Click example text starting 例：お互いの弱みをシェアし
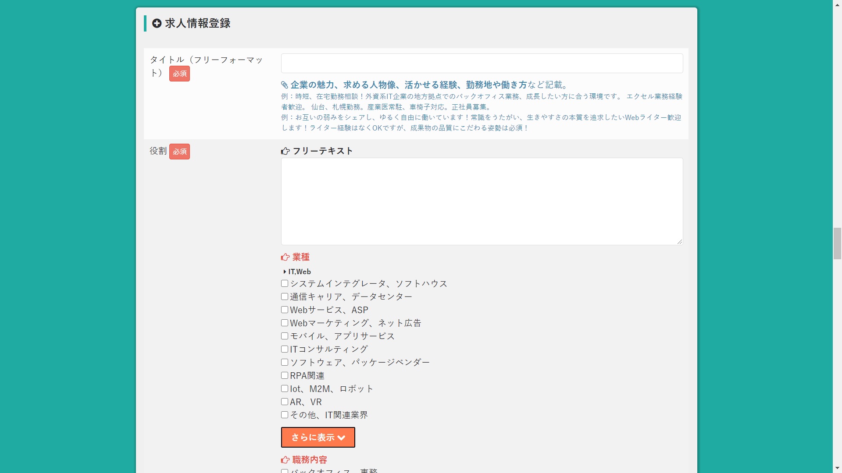Screen dimensions: 842x473 click(x=481, y=123)
